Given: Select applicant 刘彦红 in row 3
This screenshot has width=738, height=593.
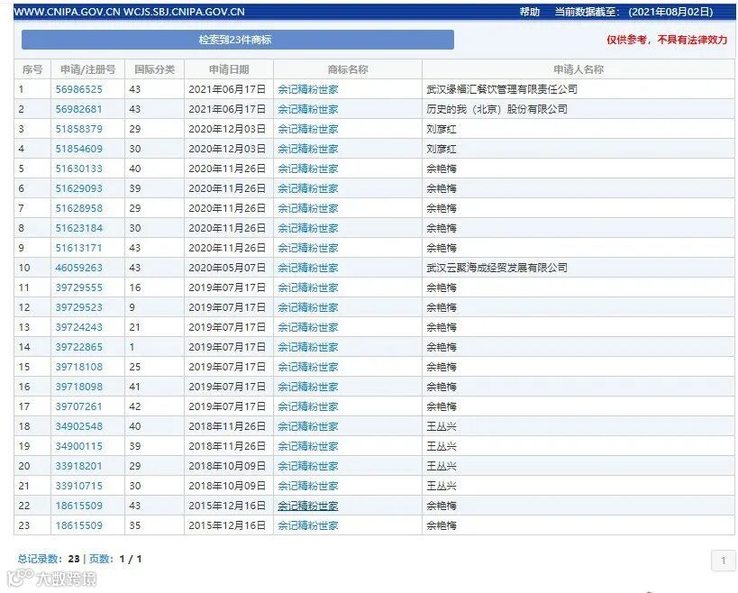Looking at the screenshot, I should [x=442, y=129].
